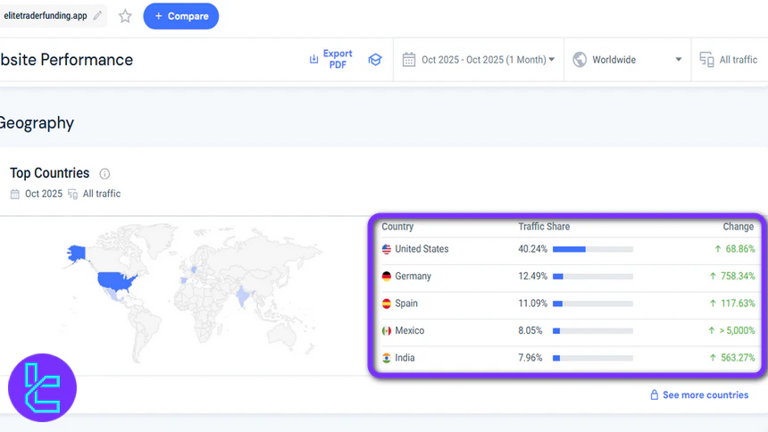Screen dimensions: 768x432
Task: Click the info icon next to Top Countries
Action: click(x=104, y=174)
